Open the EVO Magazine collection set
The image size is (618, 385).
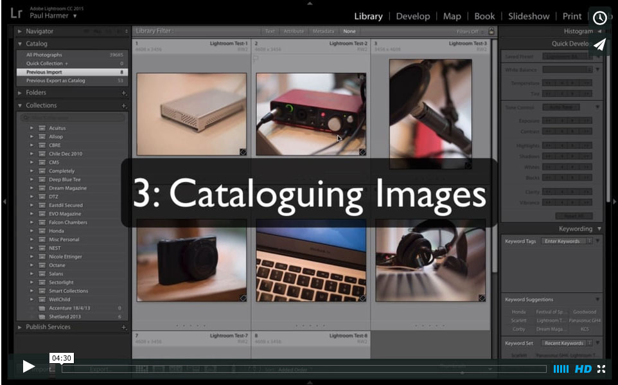pyautogui.click(x=65, y=214)
